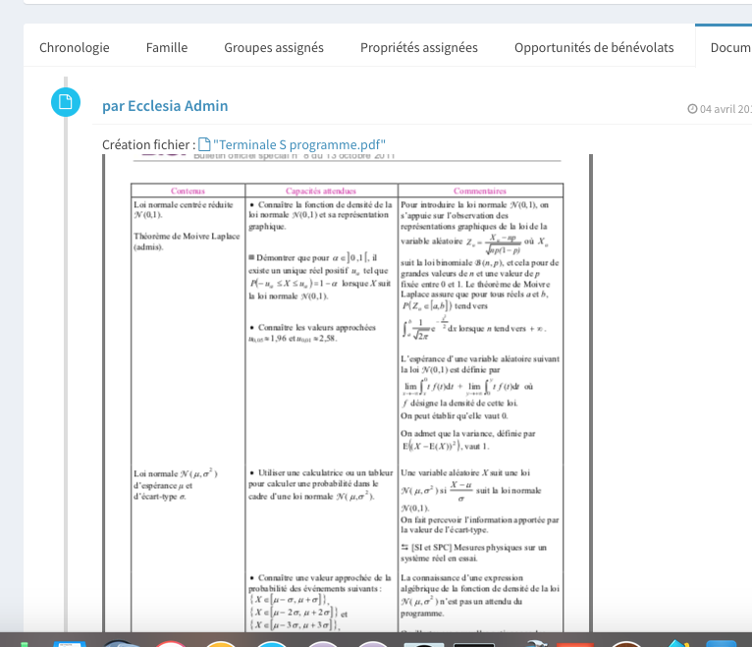Screen dimensions: 752x647
Task: Click "Démontrer que pour α" bullet text
Action: point(312,258)
